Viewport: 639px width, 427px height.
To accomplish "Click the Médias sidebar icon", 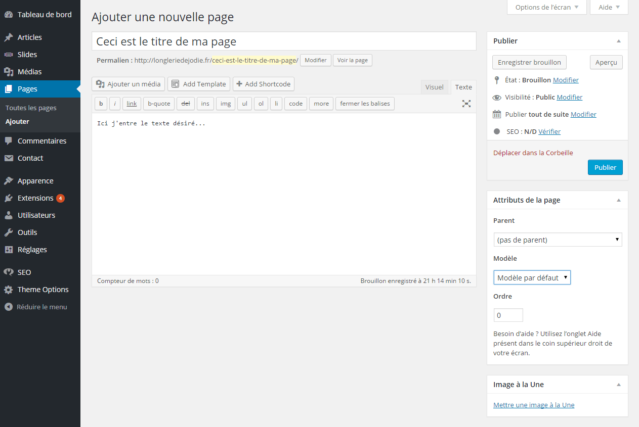I will pos(9,72).
